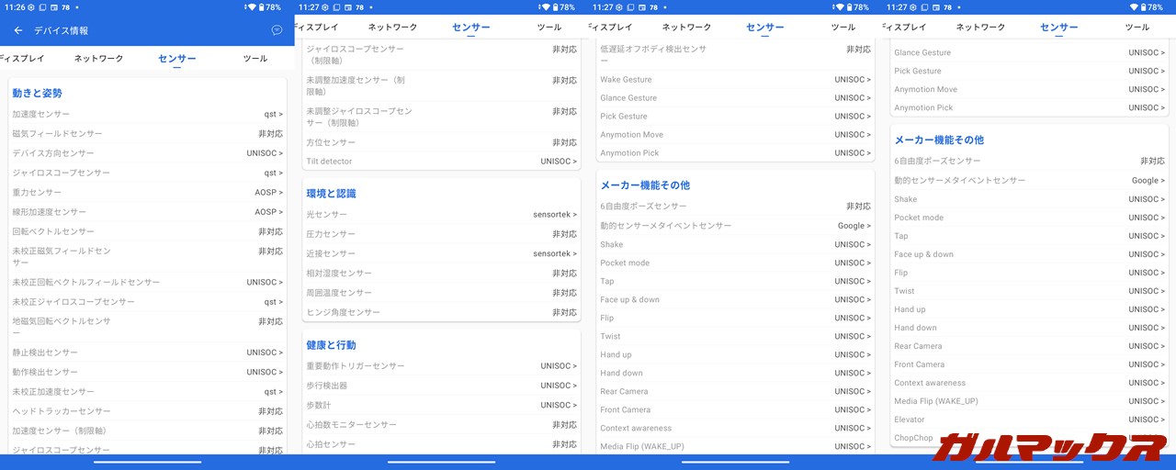The image size is (1176, 470).
Task: Expand the 光センサー sensortek entry
Action: [441, 214]
